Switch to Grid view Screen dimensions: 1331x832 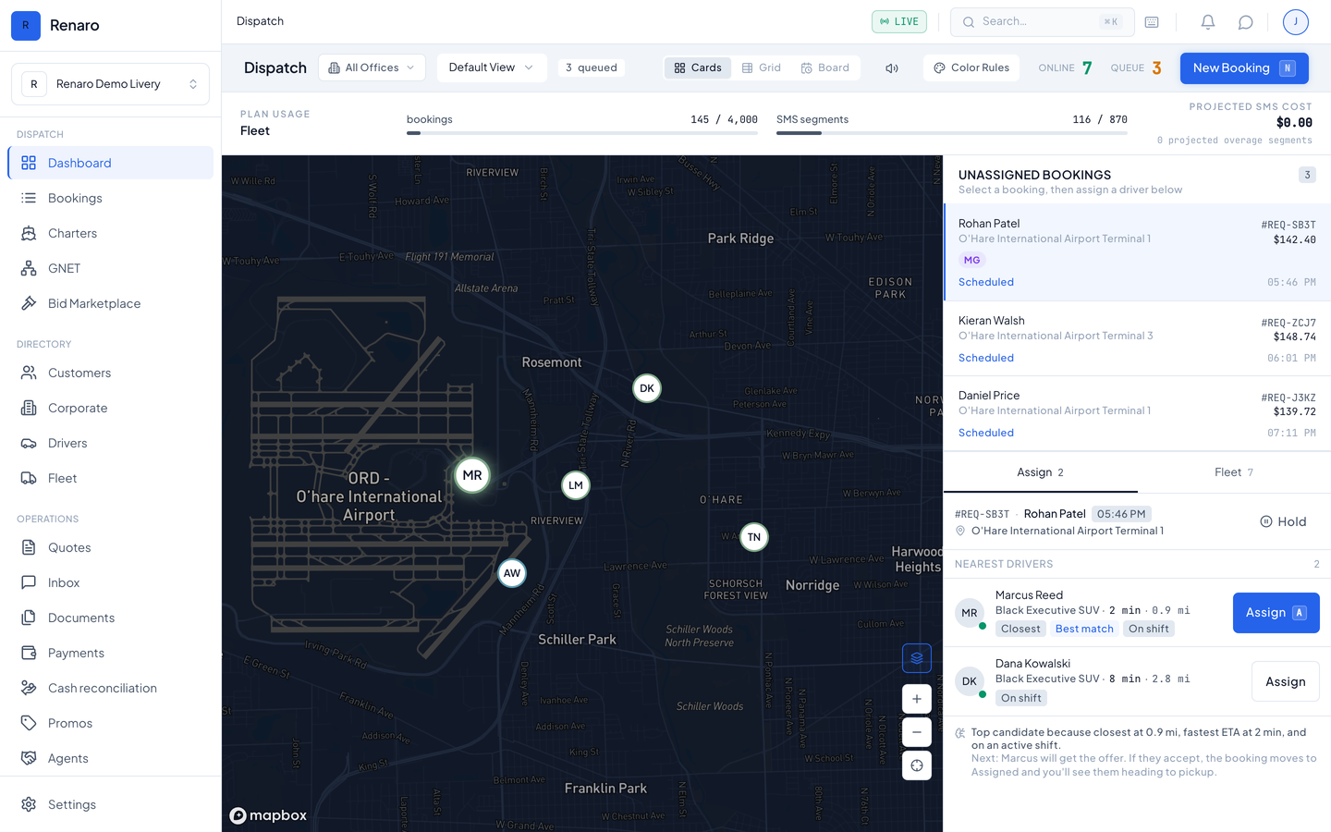tap(762, 68)
